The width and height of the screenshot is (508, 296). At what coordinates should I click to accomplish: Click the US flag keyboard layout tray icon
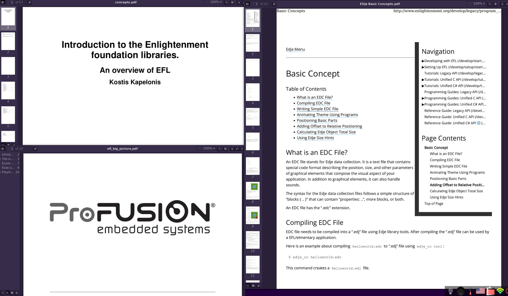(480, 291)
